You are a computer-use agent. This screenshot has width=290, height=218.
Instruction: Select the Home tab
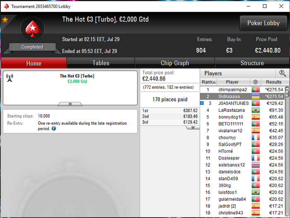[x=34, y=63]
